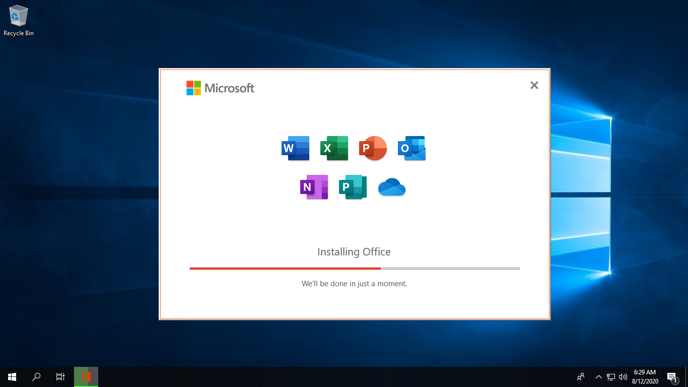Open the clock showing 6:29 AM

pos(645,376)
